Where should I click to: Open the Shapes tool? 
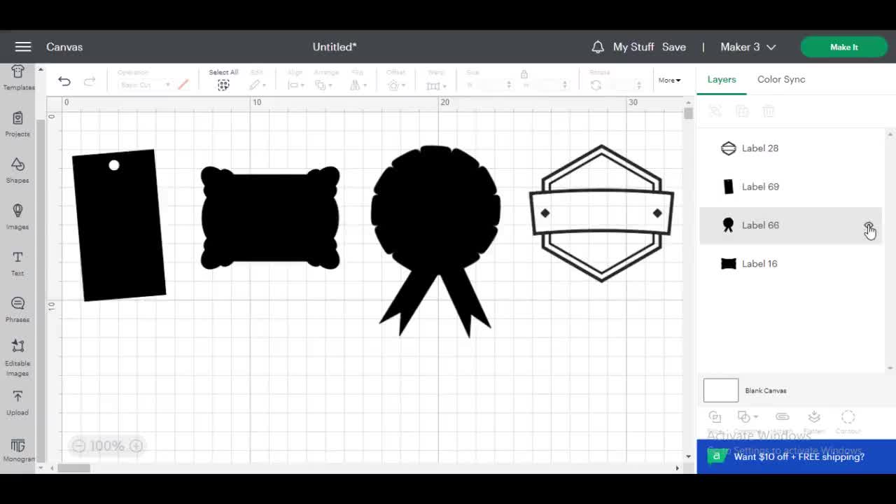click(x=18, y=170)
